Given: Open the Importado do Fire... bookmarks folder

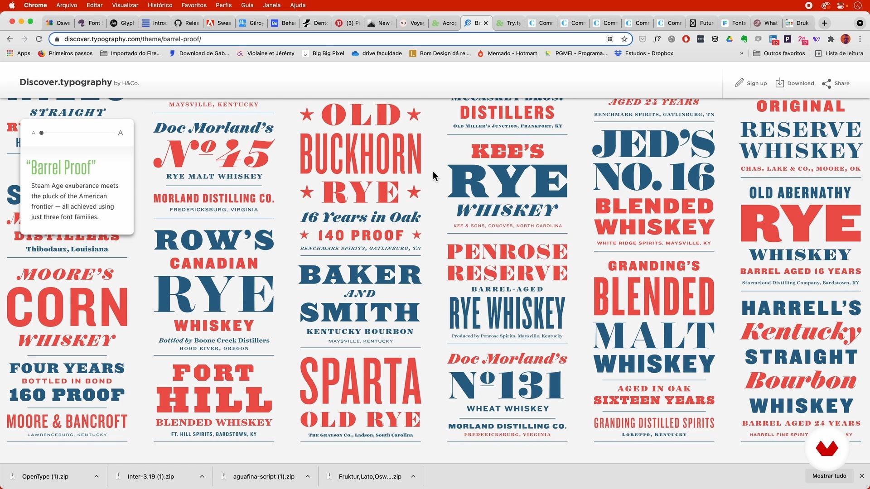Looking at the screenshot, I should [x=130, y=53].
